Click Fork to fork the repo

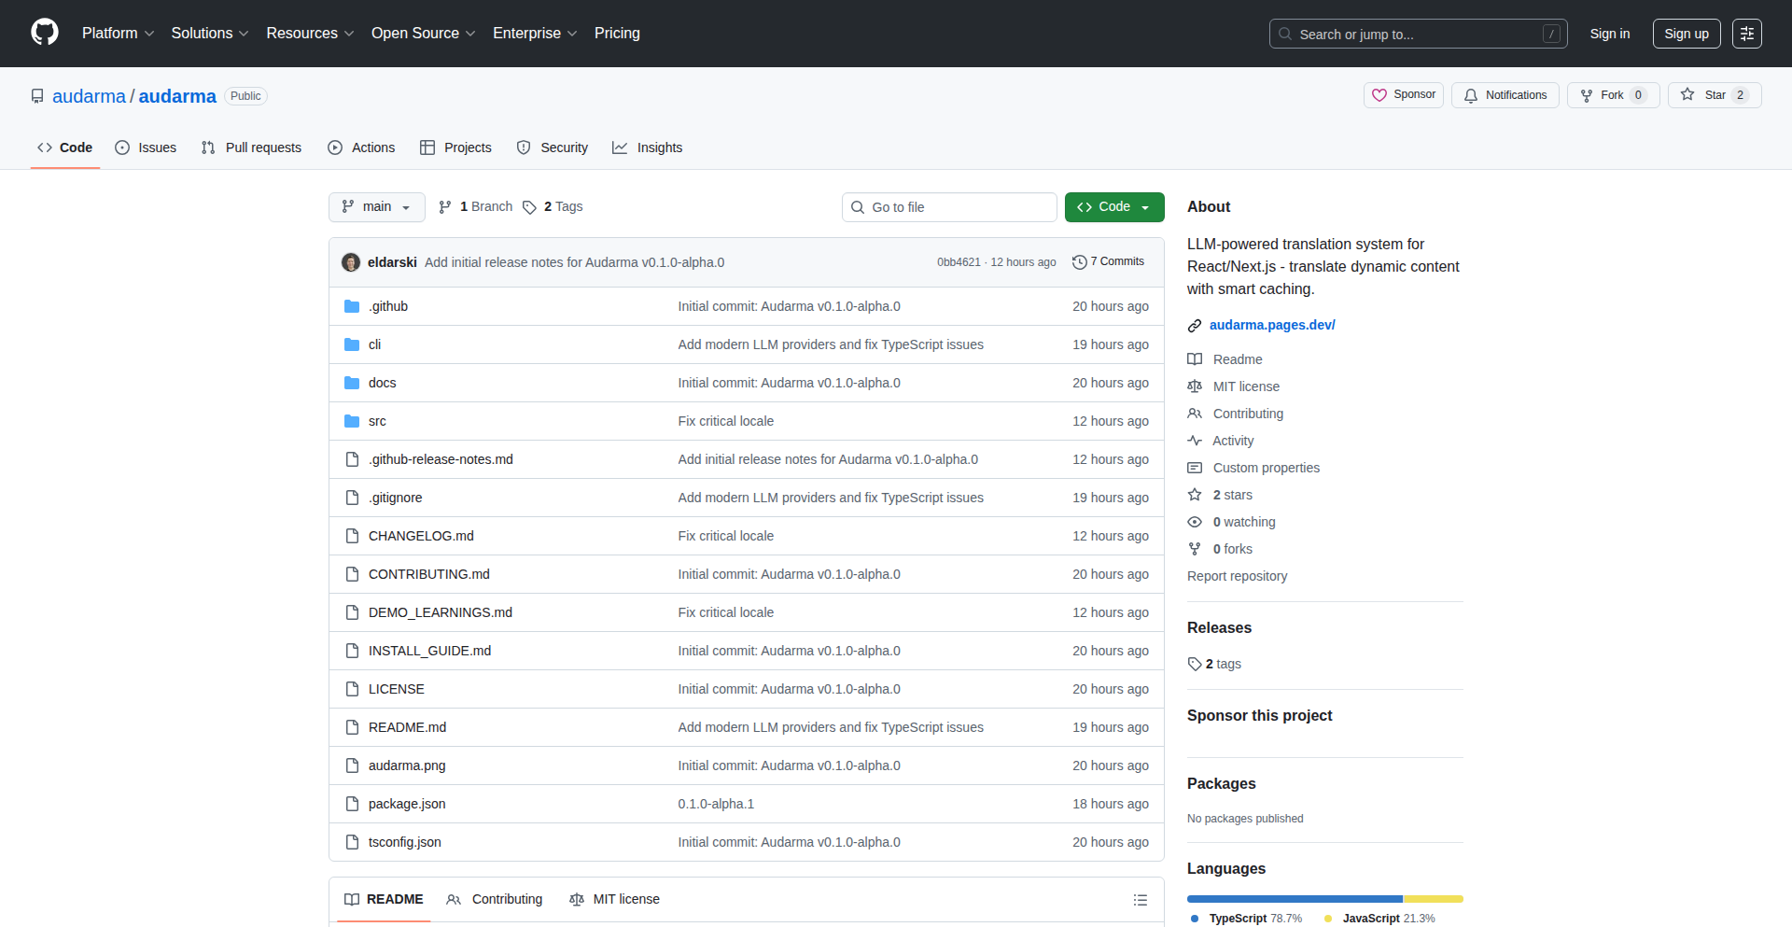click(1611, 94)
